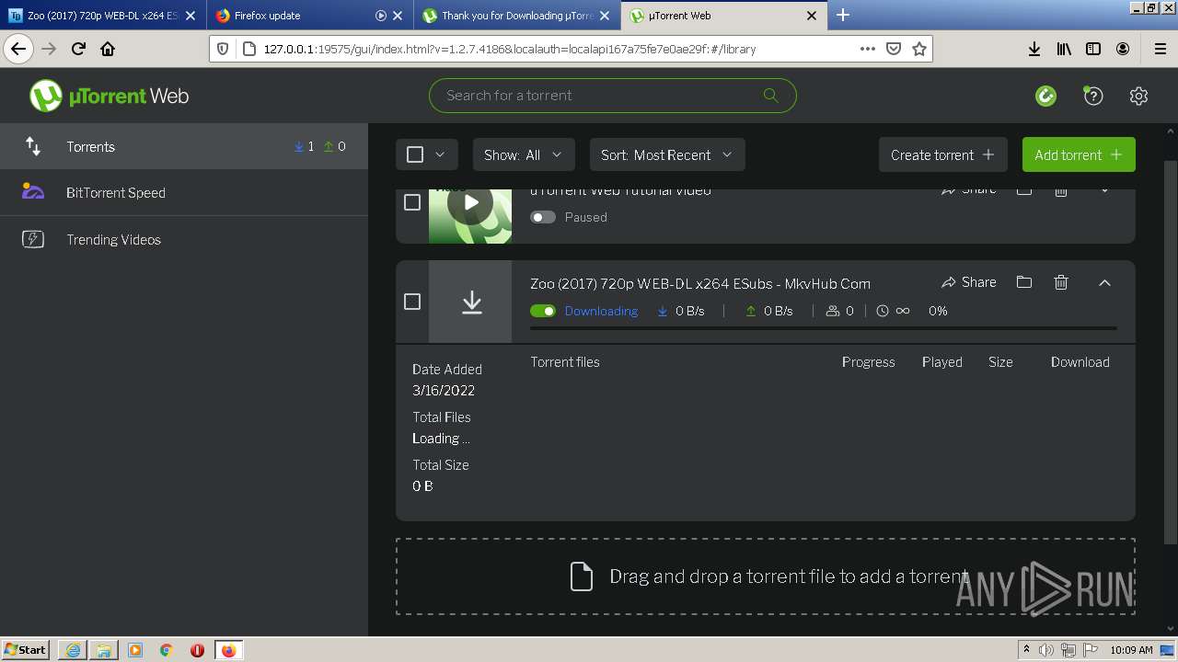This screenshot has height=662, width=1178.
Task: Open the Firefox account icon
Action: point(1123,49)
